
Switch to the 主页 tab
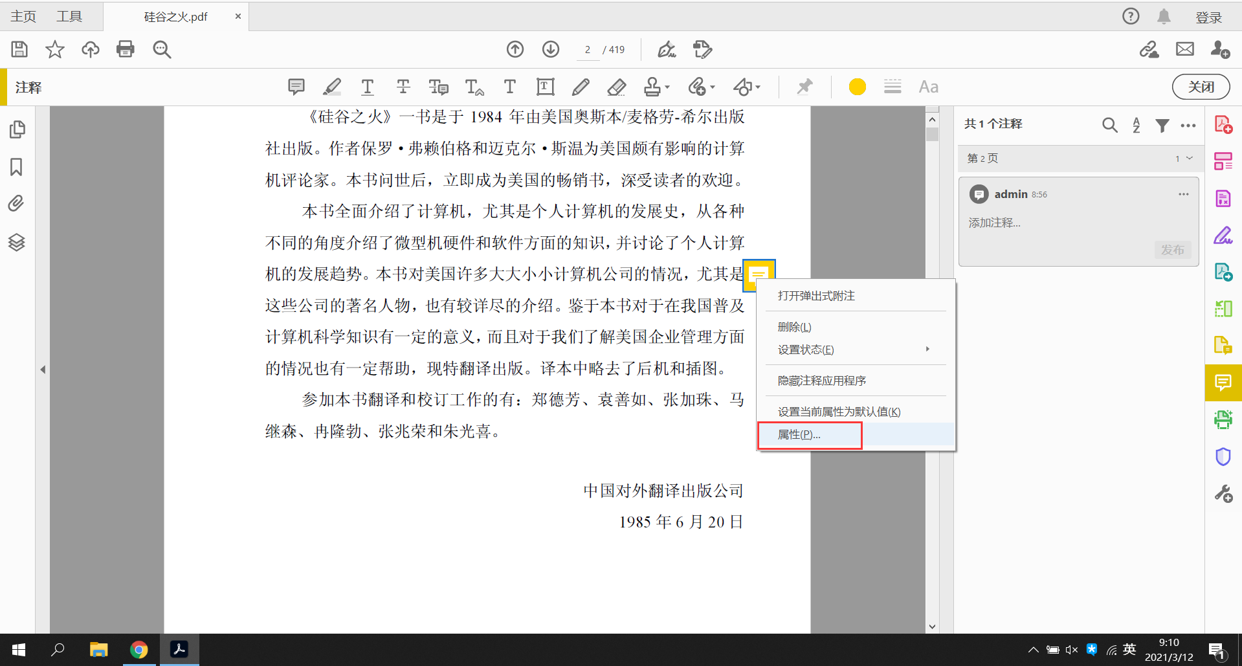23,16
